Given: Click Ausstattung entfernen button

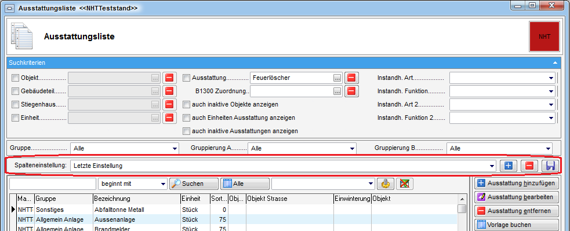Looking at the screenshot, I should tap(517, 211).
